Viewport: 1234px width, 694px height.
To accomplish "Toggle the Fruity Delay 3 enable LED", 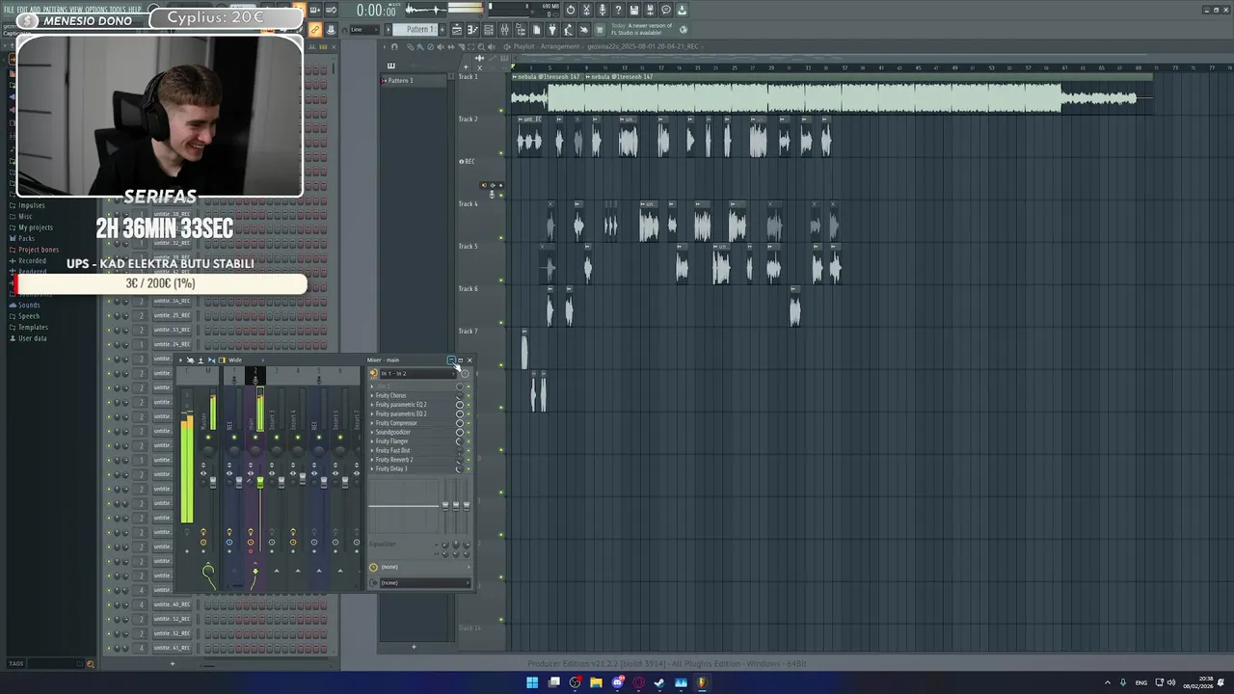I will (x=469, y=468).
